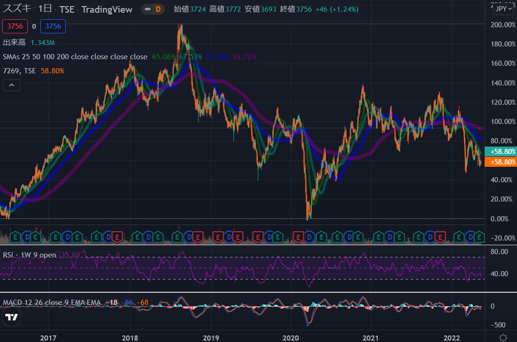The height and width of the screenshot is (342, 517).
Task: Click the 終値3756 close price
Action: click(296, 9)
